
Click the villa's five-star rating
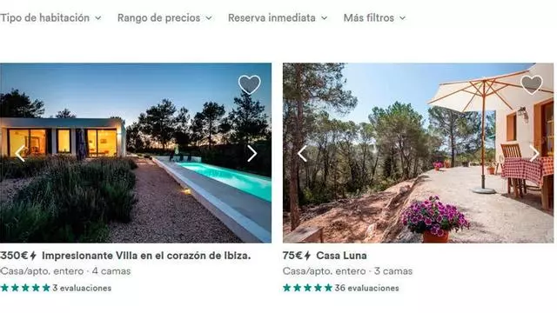(25, 288)
